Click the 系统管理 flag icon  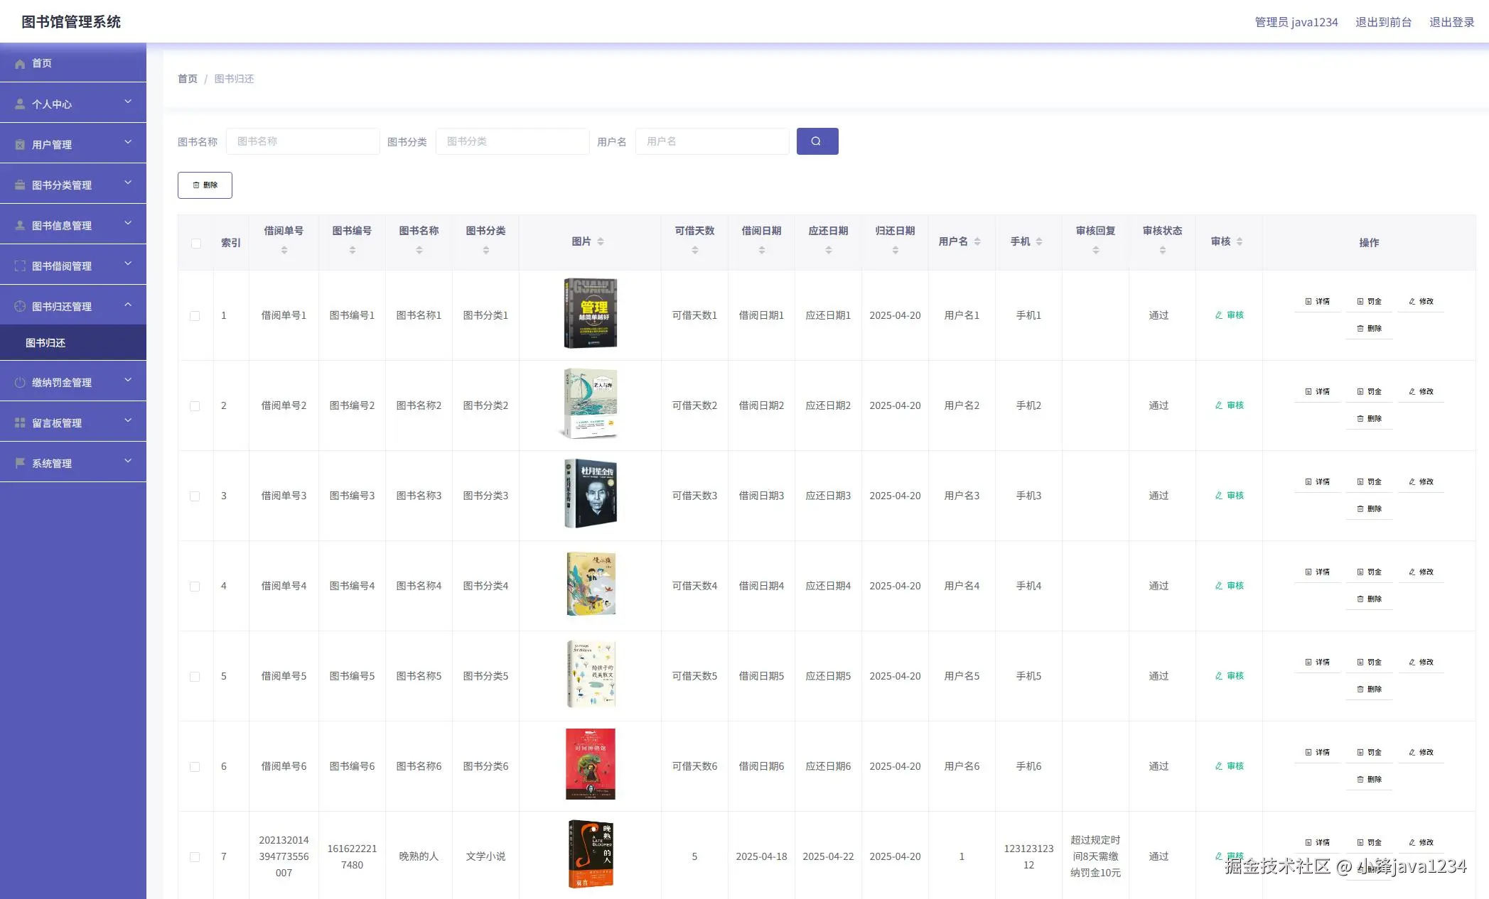coord(20,463)
